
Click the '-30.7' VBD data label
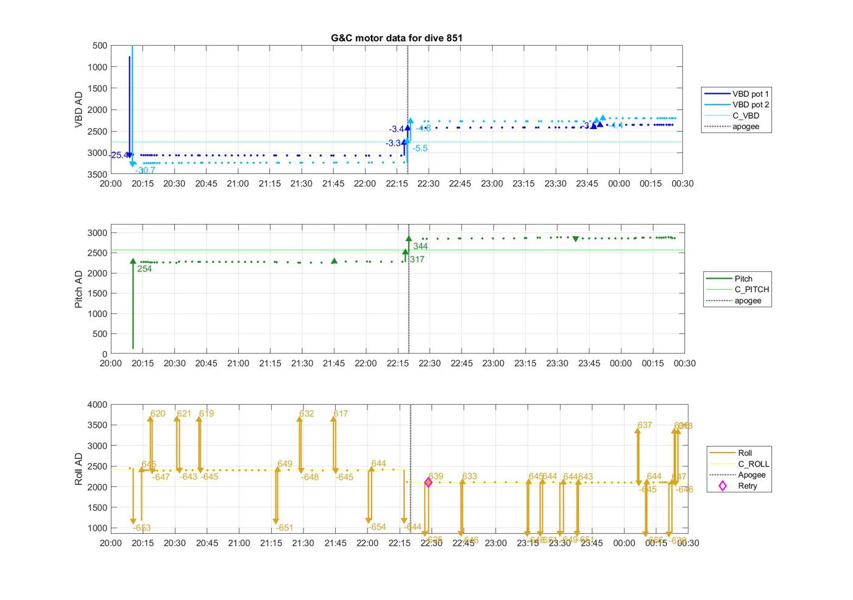click(145, 170)
